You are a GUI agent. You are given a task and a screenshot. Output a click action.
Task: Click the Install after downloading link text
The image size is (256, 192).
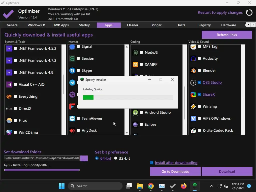pos(176,162)
